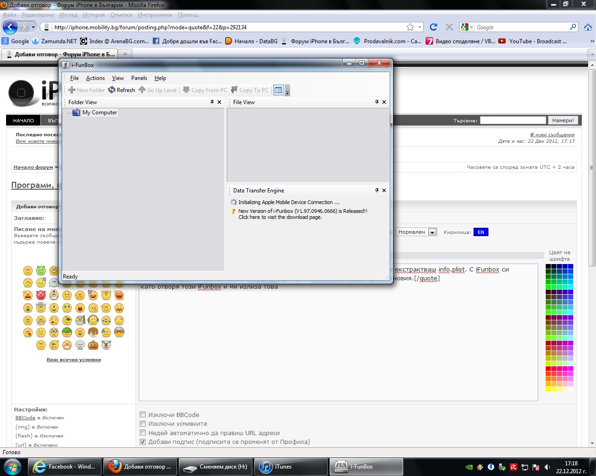Open a new Firefox tab with plus button
The image size is (596, 476).
[x=125, y=54]
